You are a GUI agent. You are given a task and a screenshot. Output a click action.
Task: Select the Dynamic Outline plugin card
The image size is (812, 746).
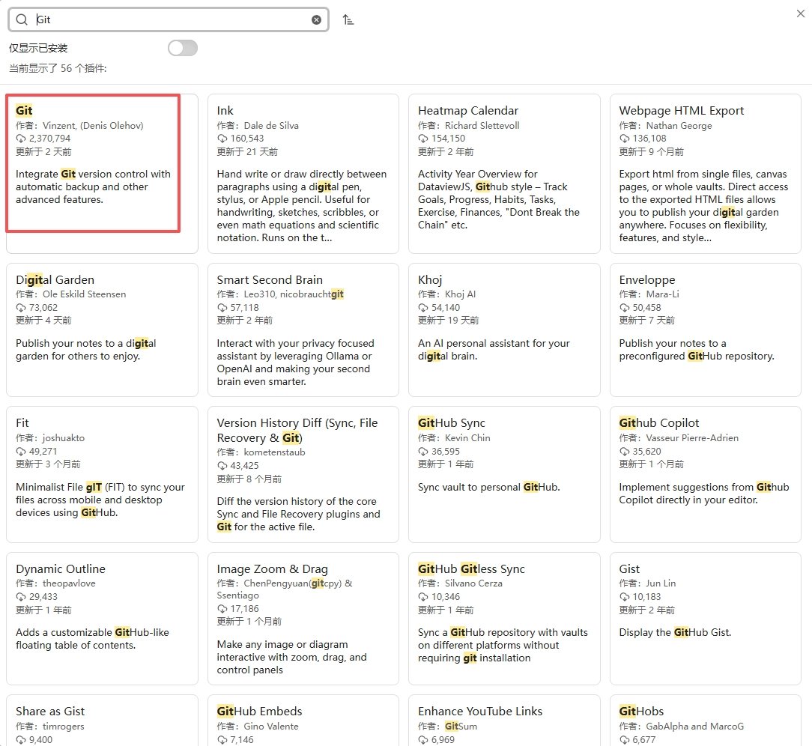point(102,618)
